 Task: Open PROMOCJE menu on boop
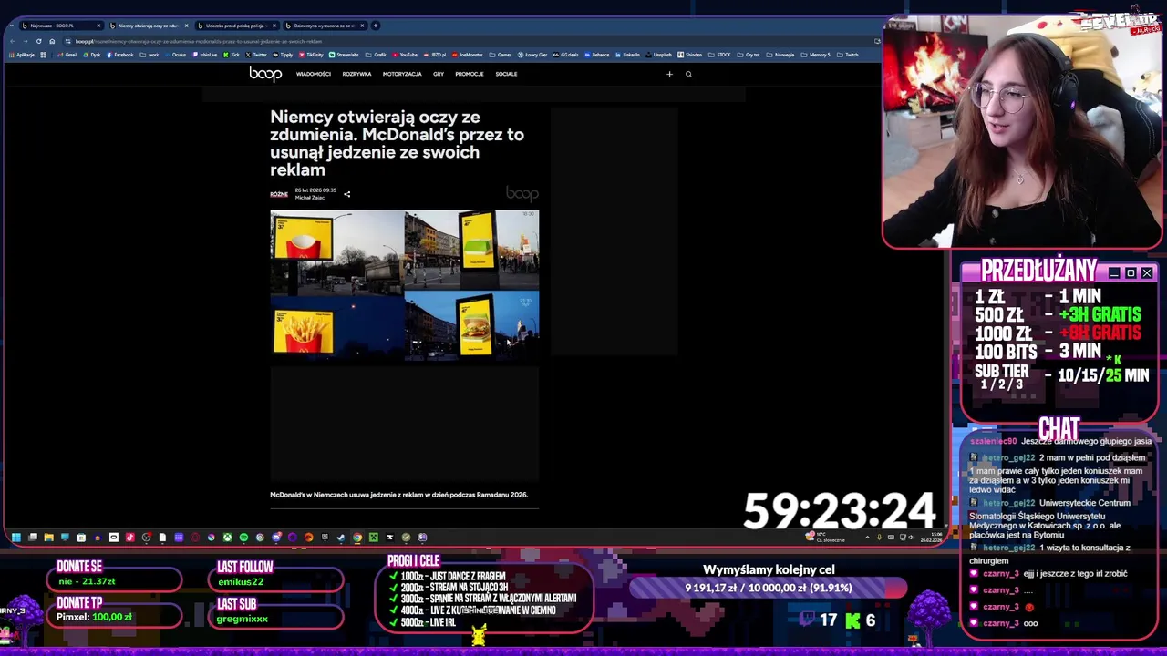(x=470, y=74)
